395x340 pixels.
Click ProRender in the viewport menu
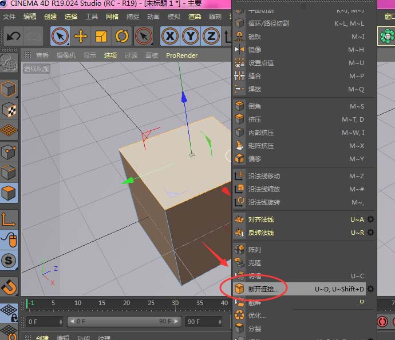point(181,55)
